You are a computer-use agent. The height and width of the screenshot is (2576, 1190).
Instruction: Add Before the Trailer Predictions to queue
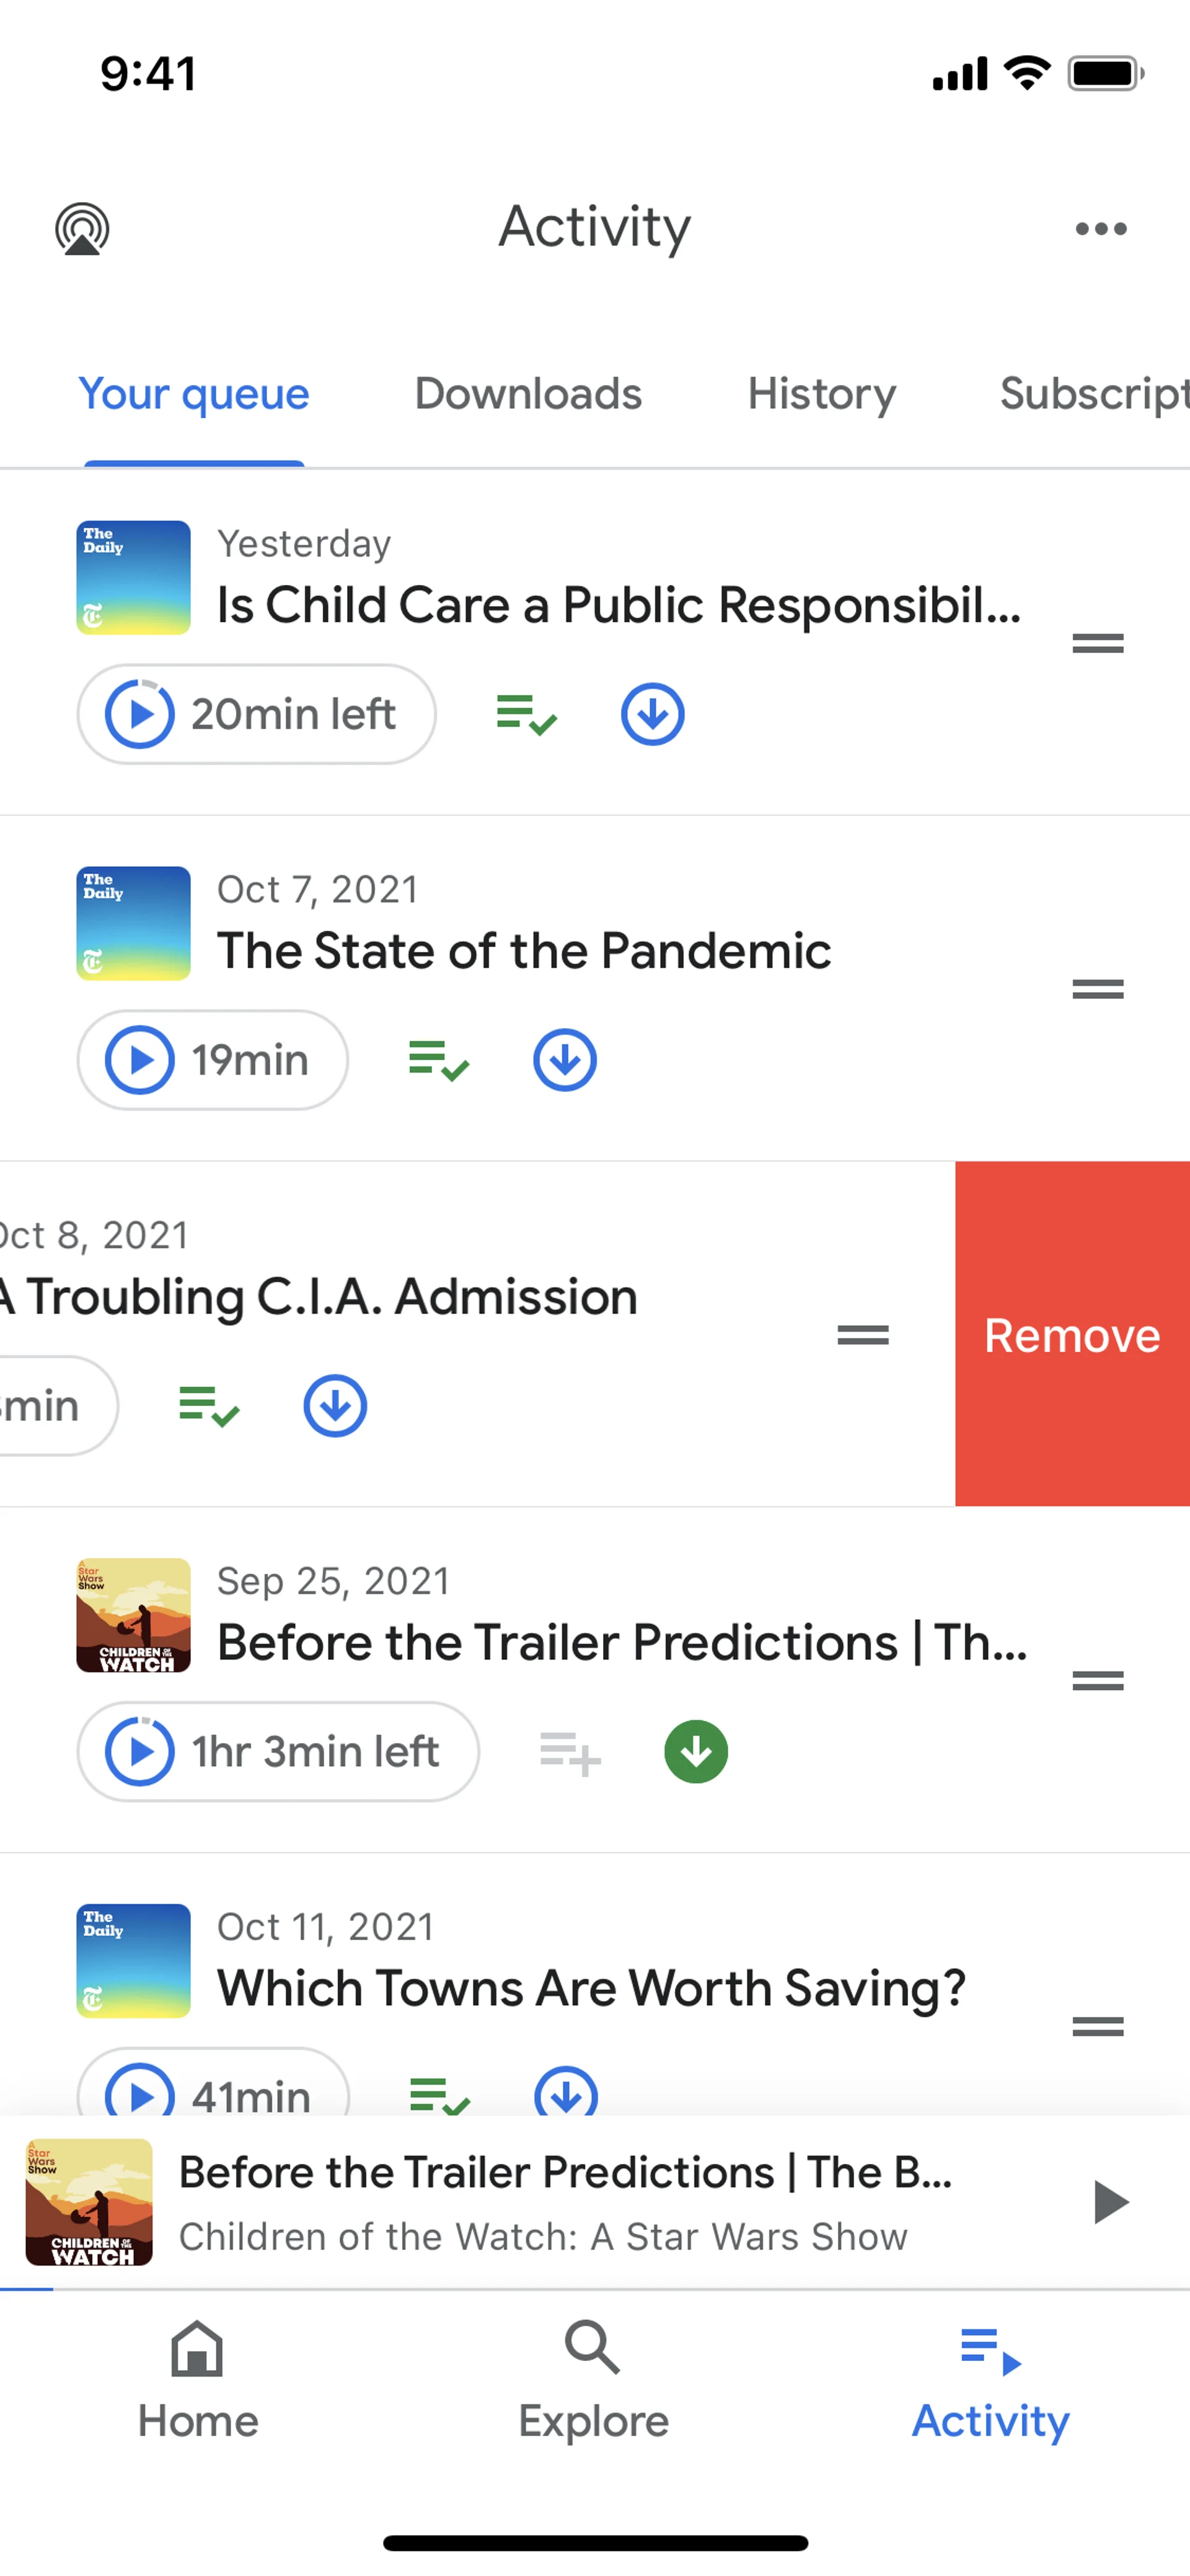tap(570, 1752)
